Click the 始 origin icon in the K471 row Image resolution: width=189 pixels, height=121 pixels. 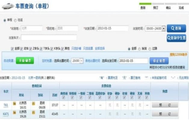[14, 113]
